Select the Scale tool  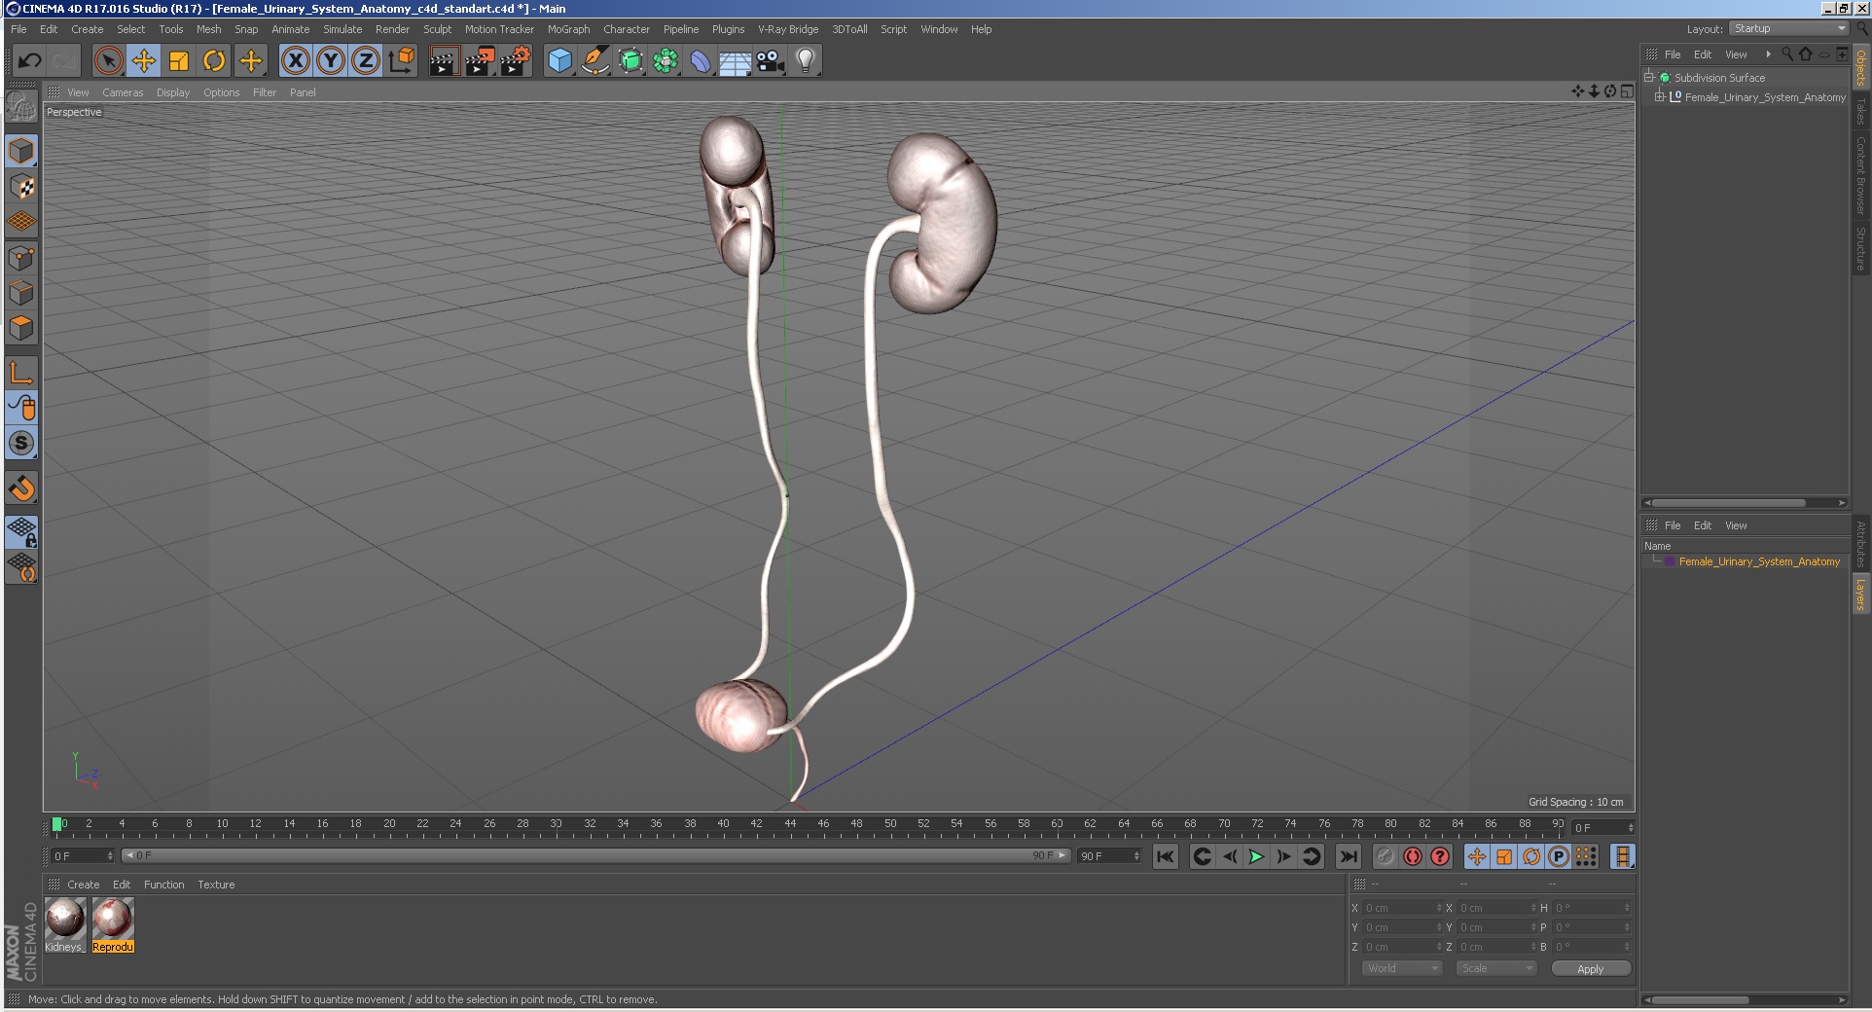(179, 61)
